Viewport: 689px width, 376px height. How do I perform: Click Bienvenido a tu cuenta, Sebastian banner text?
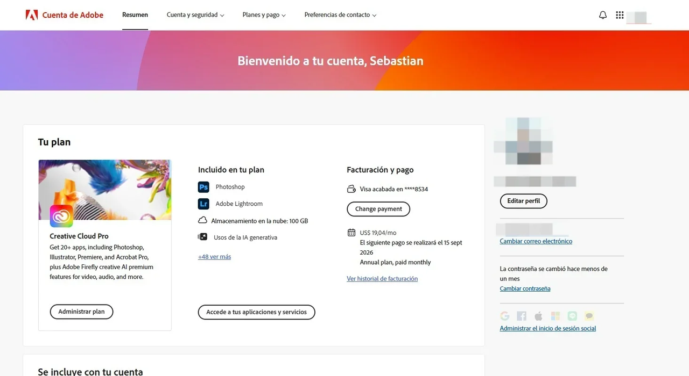click(x=331, y=61)
